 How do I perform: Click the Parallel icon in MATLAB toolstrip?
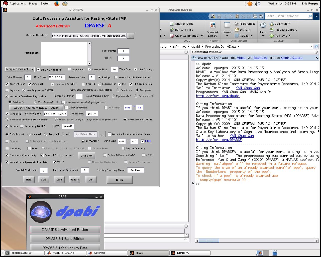coord(236,36)
